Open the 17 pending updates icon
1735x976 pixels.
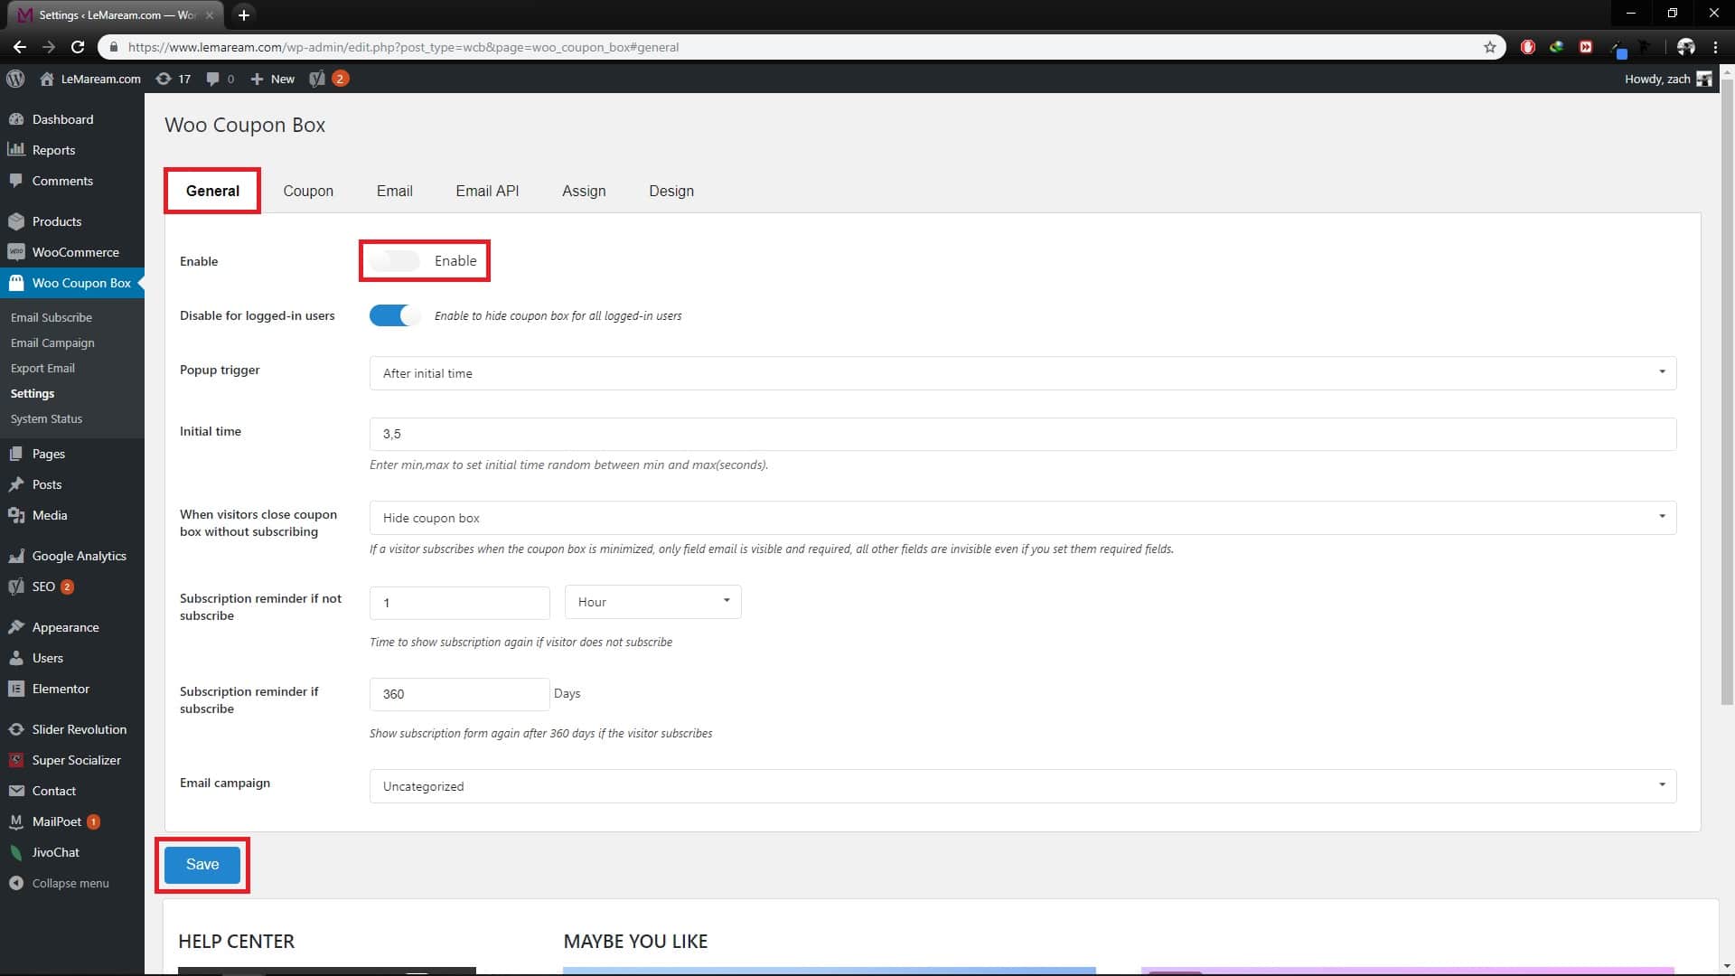pyautogui.click(x=173, y=79)
